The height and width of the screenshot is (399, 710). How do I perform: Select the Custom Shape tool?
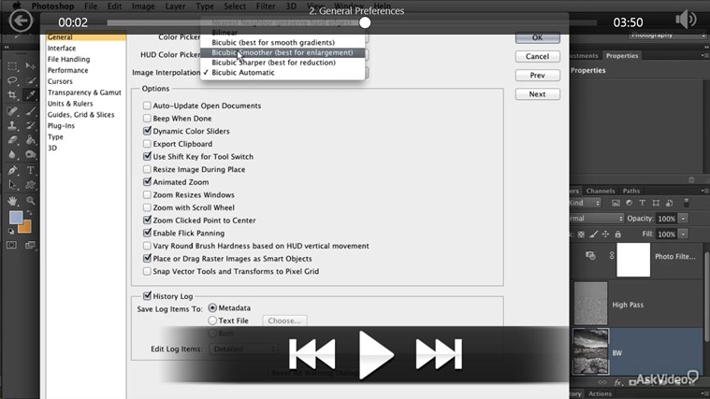30,185
